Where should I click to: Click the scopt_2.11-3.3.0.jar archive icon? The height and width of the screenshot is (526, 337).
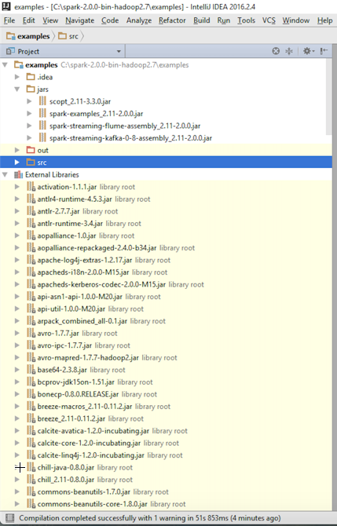click(x=42, y=101)
